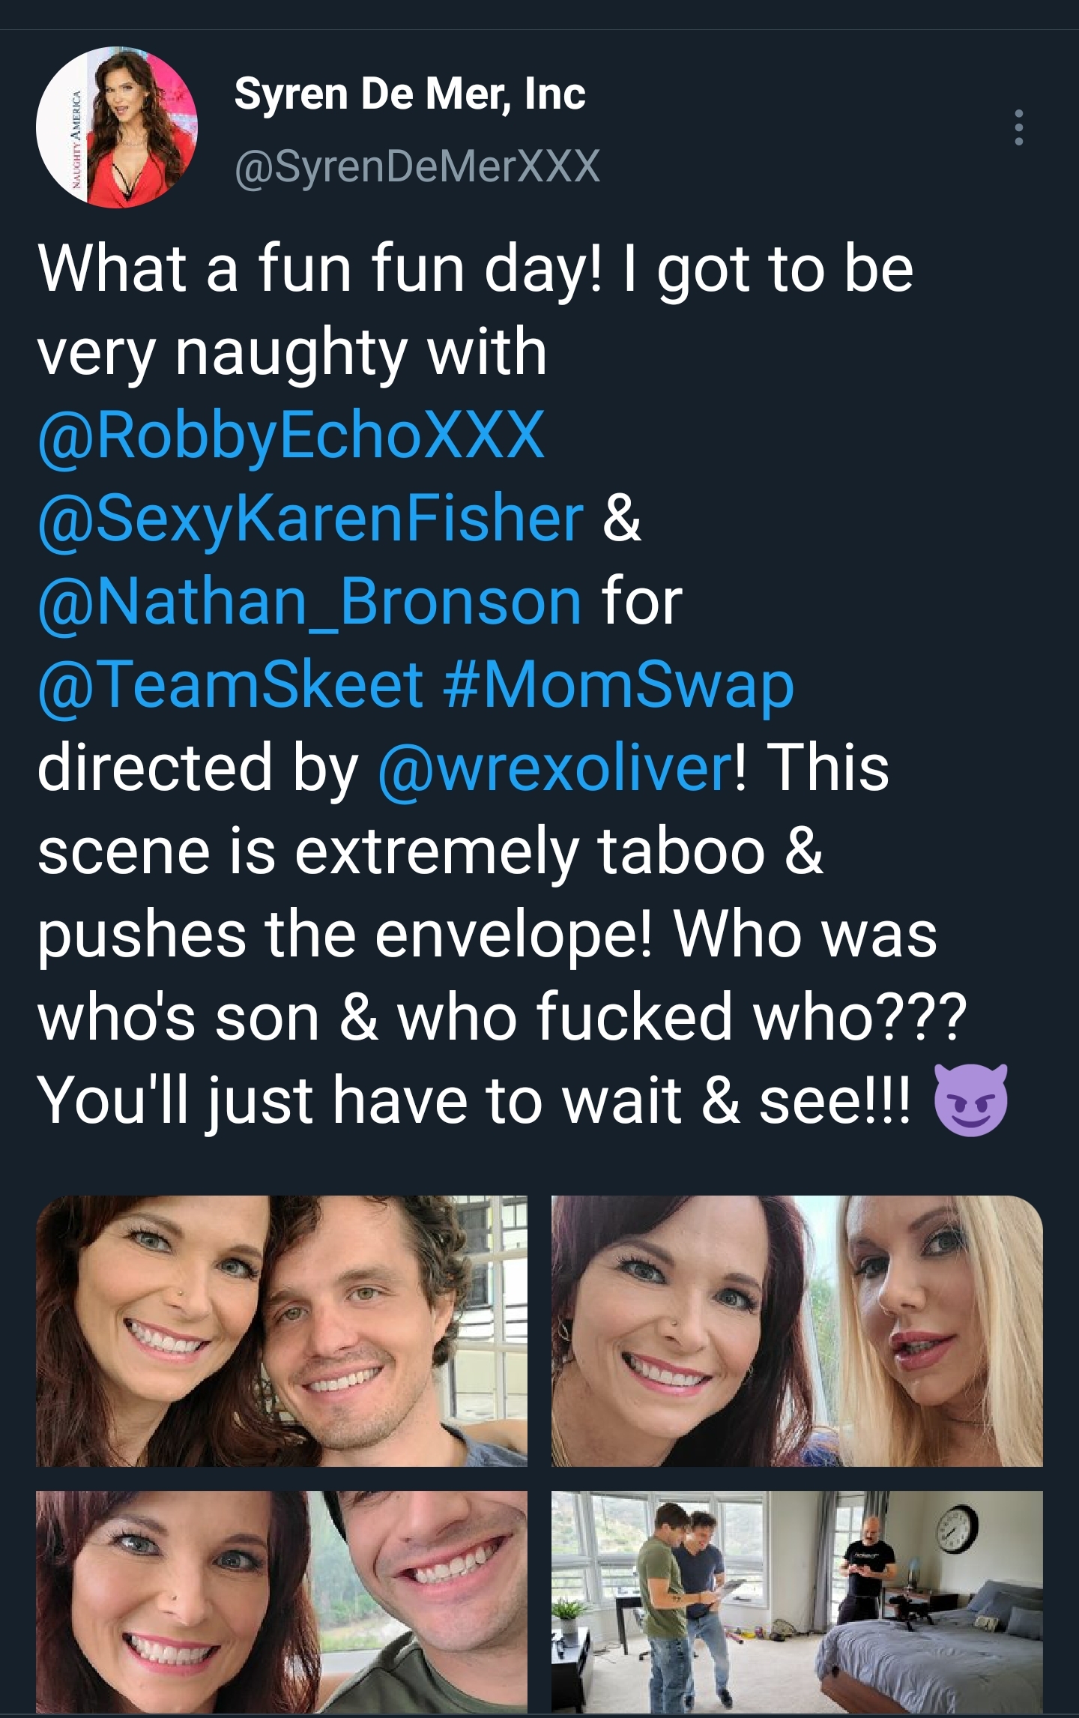Tap the "directed by" text in the tweet
Viewport: 1079px width, 1718px height.
198,768
